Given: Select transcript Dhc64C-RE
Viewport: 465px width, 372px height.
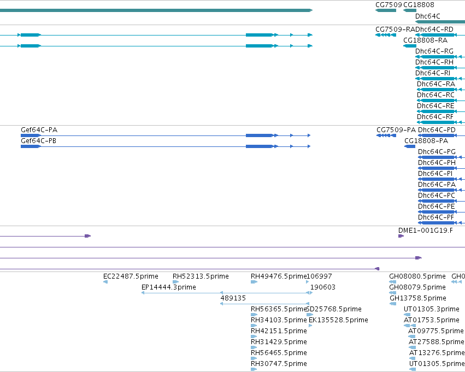Looking at the screenshot, I should 435,106.
